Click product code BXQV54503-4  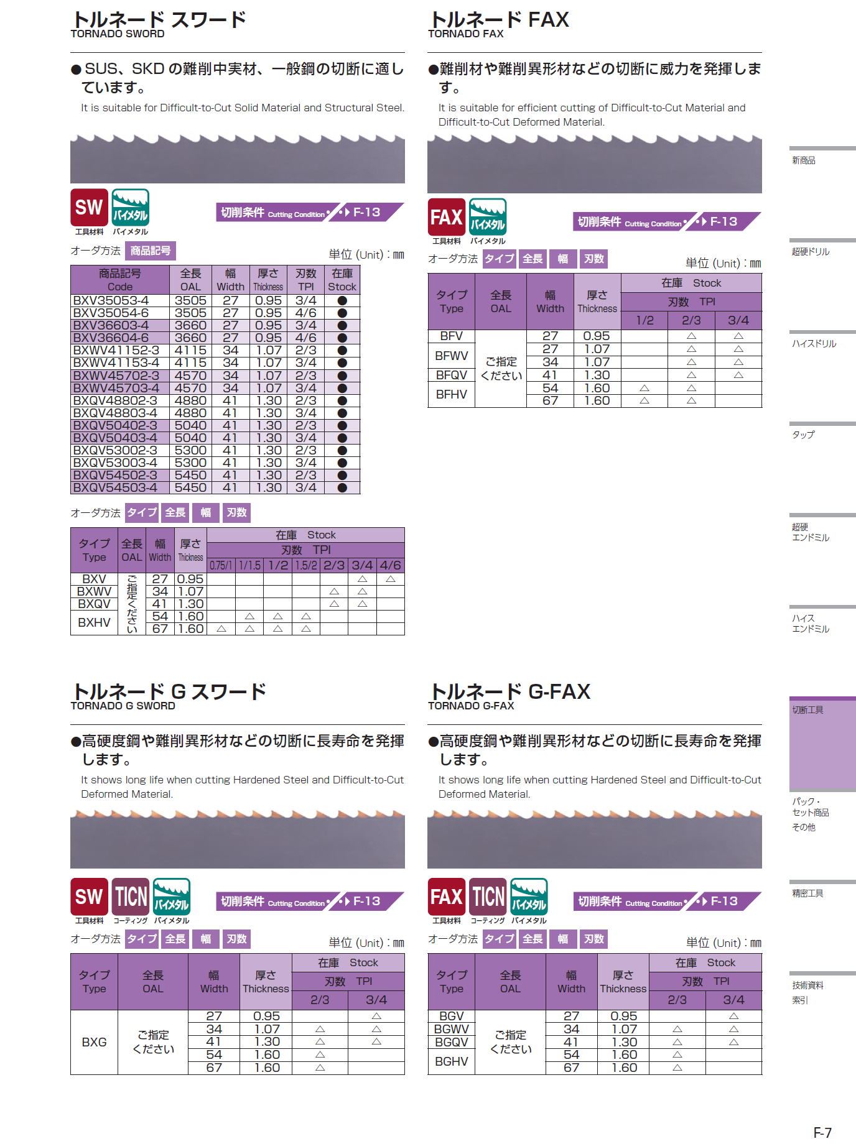(x=120, y=487)
